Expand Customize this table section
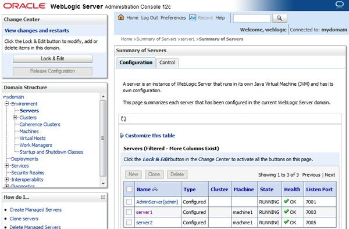The width and height of the screenshot is (349, 229). 148,135
